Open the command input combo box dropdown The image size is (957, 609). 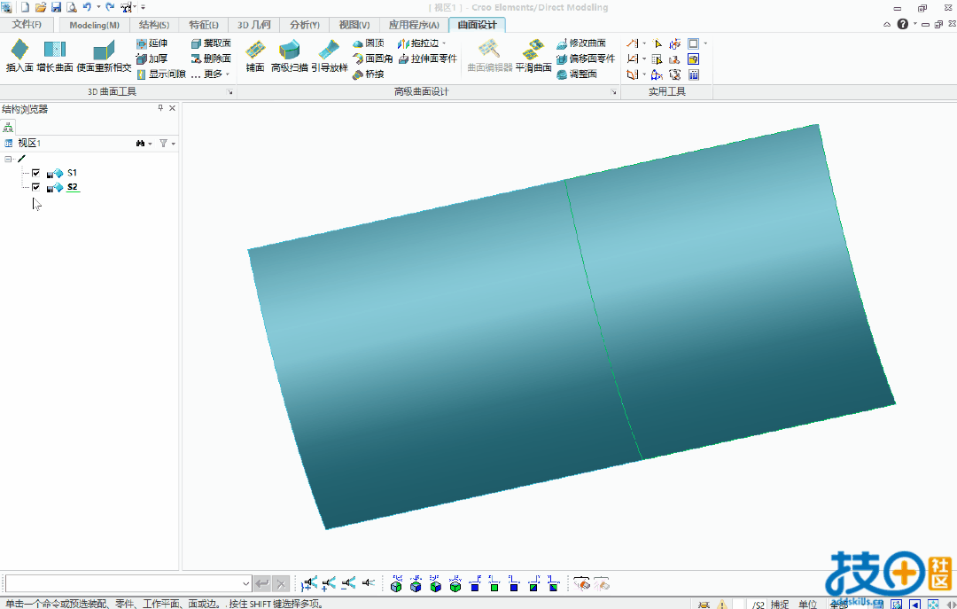coord(246,584)
